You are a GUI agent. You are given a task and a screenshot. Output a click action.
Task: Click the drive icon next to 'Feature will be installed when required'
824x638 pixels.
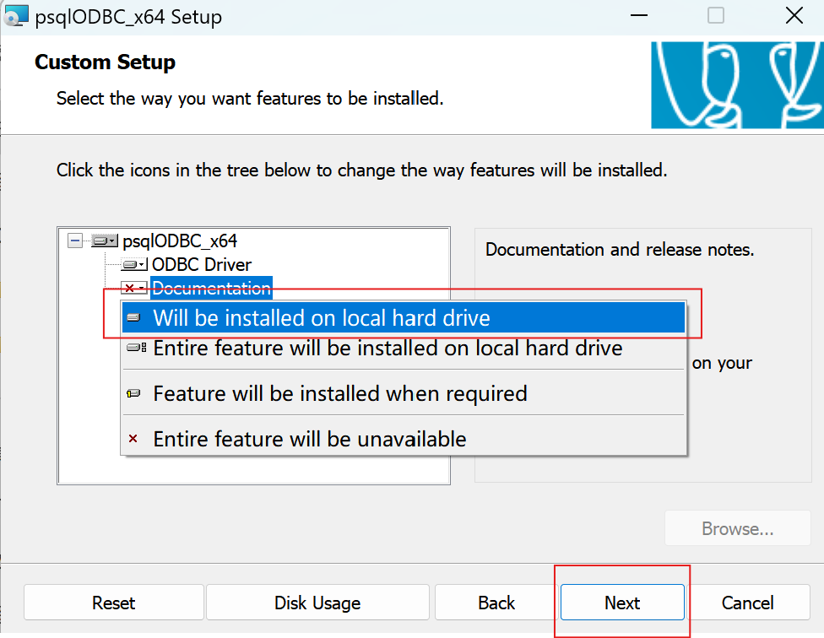tap(133, 393)
